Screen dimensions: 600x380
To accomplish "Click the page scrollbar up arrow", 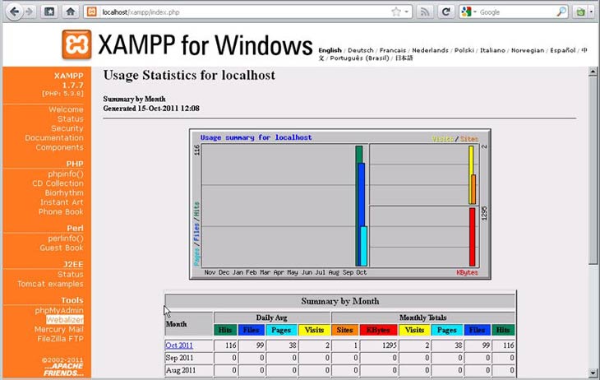I will click(593, 72).
